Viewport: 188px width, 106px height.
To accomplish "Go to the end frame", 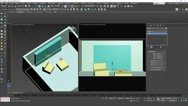I will [x=154, y=98].
